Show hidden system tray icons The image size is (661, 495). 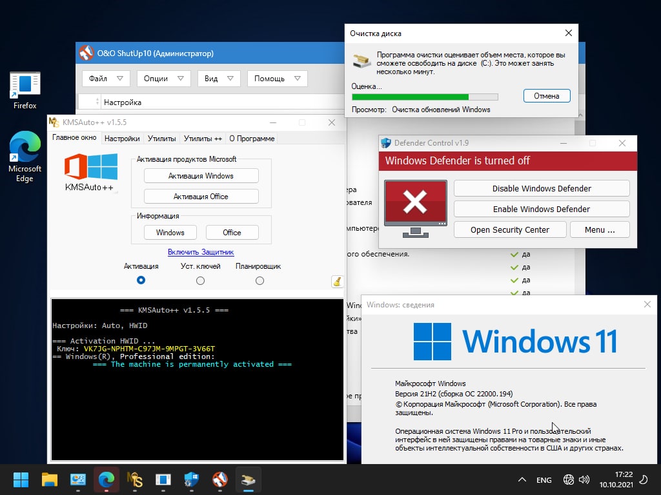click(522, 480)
